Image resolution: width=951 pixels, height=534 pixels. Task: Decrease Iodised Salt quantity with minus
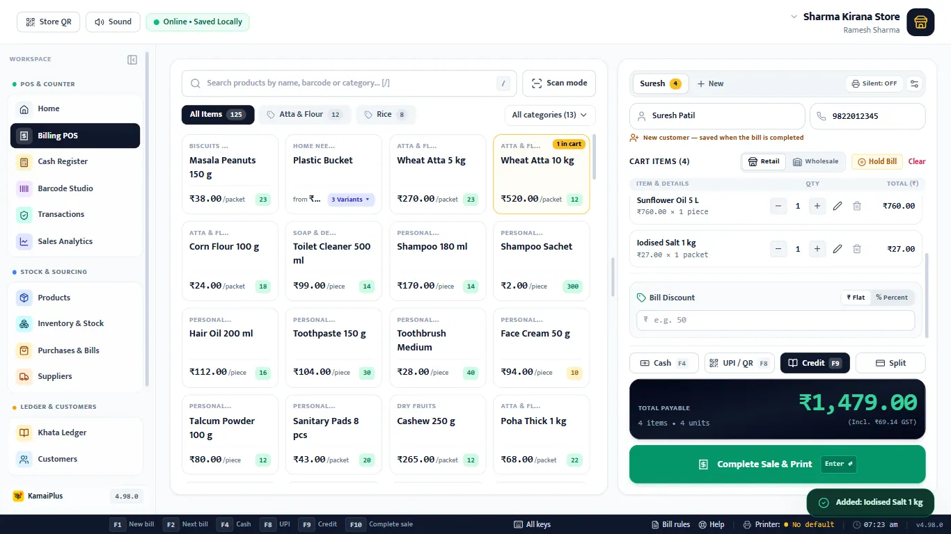[x=778, y=249]
